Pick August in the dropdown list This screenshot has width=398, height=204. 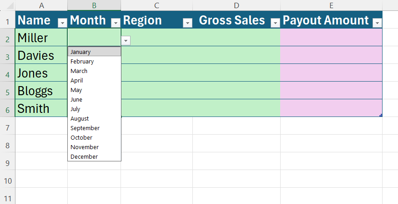pyautogui.click(x=94, y=118)
